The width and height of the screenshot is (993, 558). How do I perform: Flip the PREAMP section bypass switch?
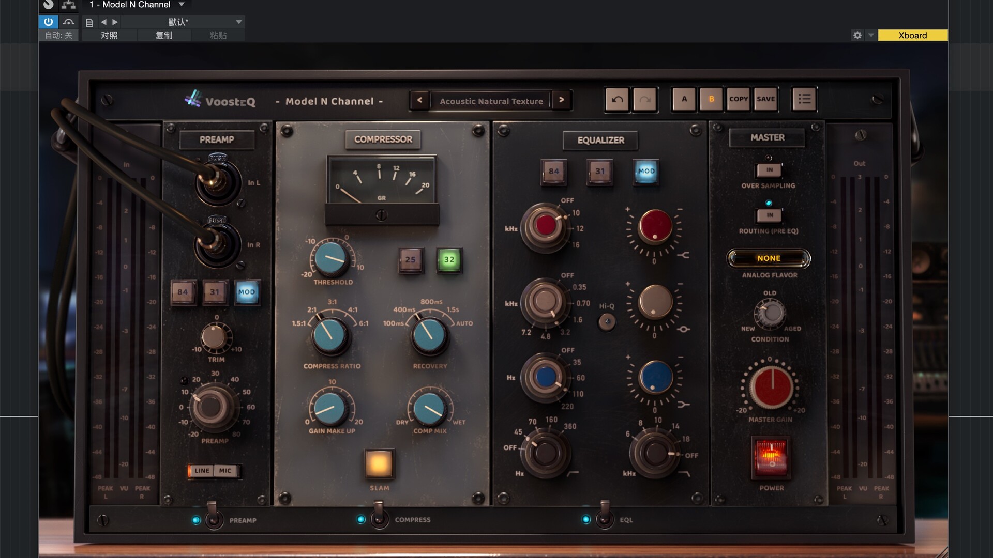click(x=213, y=516)
